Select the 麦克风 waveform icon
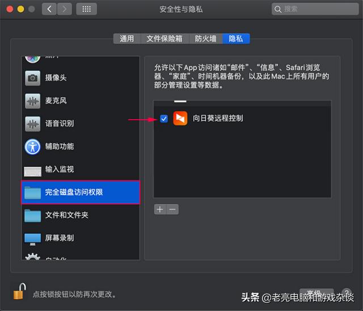 point(33,100)
